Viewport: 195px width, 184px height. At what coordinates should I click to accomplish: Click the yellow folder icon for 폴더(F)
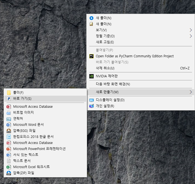point(9,93)
